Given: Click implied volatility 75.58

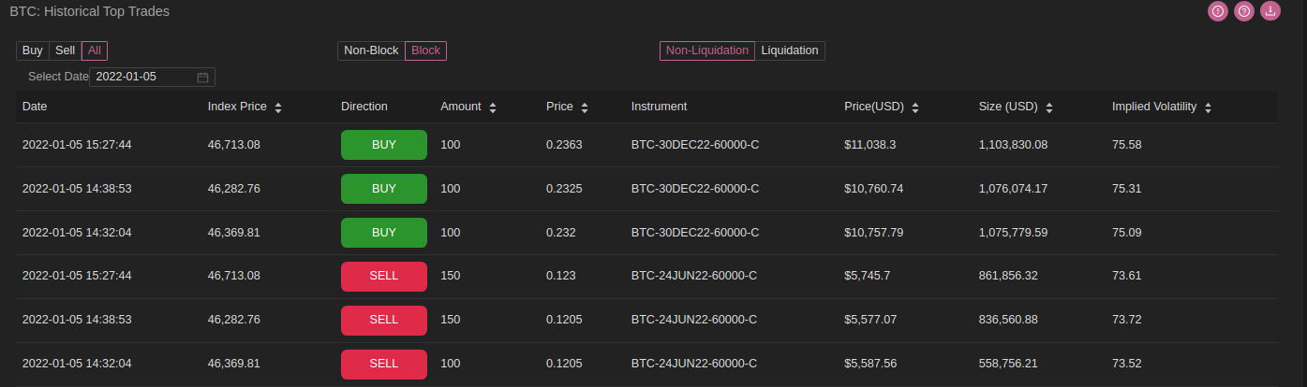Looking at the screenshot, I should (1127, 145).
